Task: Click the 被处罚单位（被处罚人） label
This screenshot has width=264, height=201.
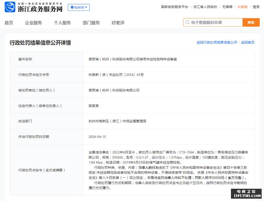Action: click(37, 90)
